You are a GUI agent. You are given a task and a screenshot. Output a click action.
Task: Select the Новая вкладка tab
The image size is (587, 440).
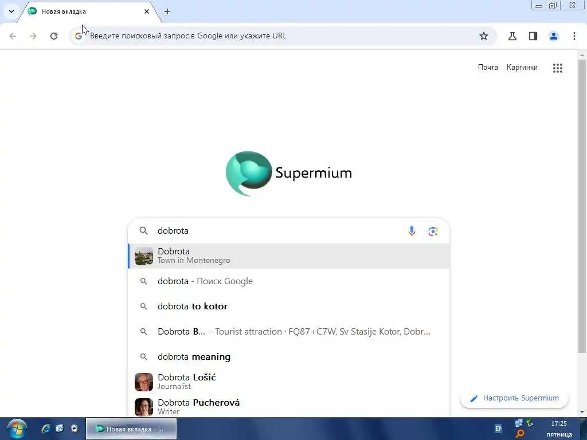coord(88,11)
